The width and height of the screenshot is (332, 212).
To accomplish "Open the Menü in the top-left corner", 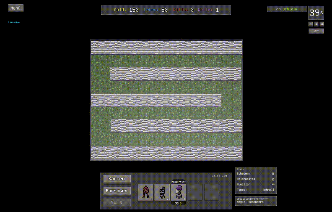I will [15, 8].
